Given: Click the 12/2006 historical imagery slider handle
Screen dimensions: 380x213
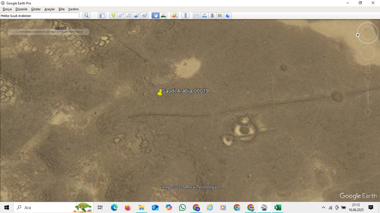Looking at the screenshot, I should pyautogui.click(x=53, y=32).
